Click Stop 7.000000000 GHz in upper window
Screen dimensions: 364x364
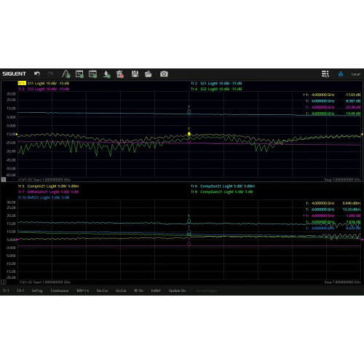342,180
